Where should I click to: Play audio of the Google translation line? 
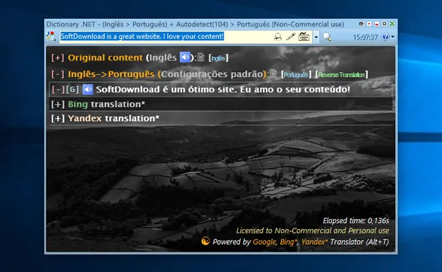(88, 90)
